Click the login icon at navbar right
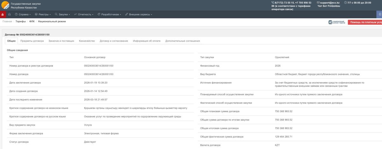The height and width of the screenshot is (149, 382). pos(379,14)
